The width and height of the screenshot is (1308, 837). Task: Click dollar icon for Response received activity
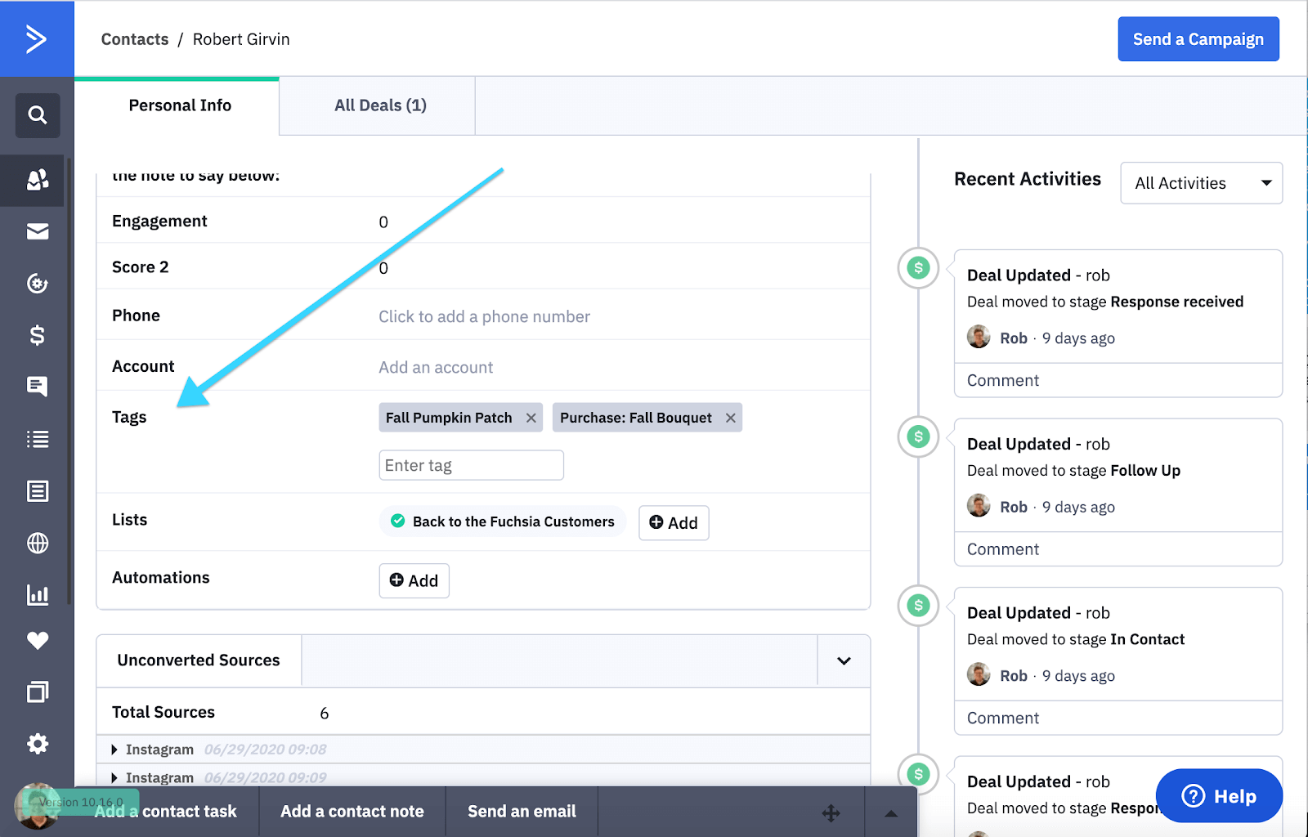click(919, 267)
